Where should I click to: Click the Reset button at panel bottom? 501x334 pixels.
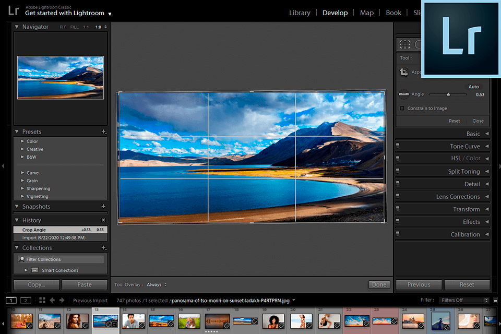tap(467, 284)
